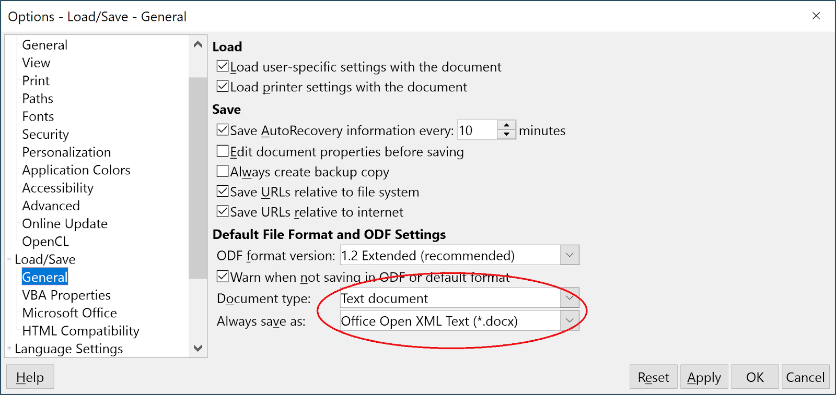Uncheck "Save URLs relative to internet"
Screen dimensions: 836x395
(222, 212)
